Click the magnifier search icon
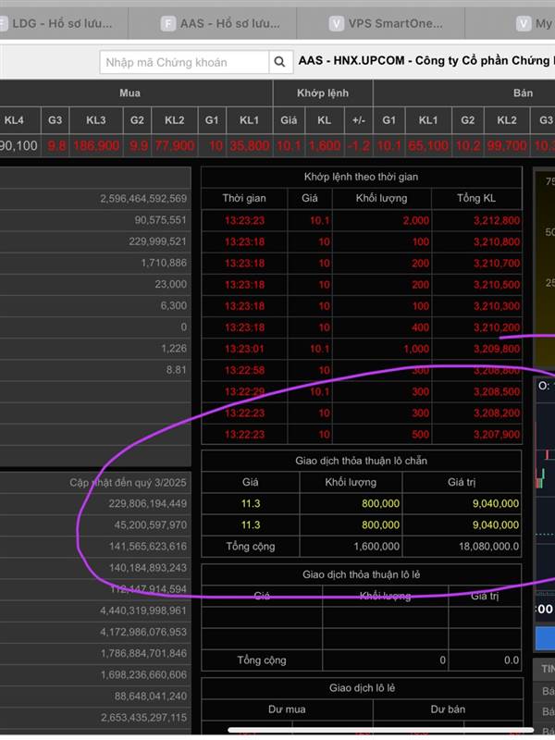 point(280,62)
